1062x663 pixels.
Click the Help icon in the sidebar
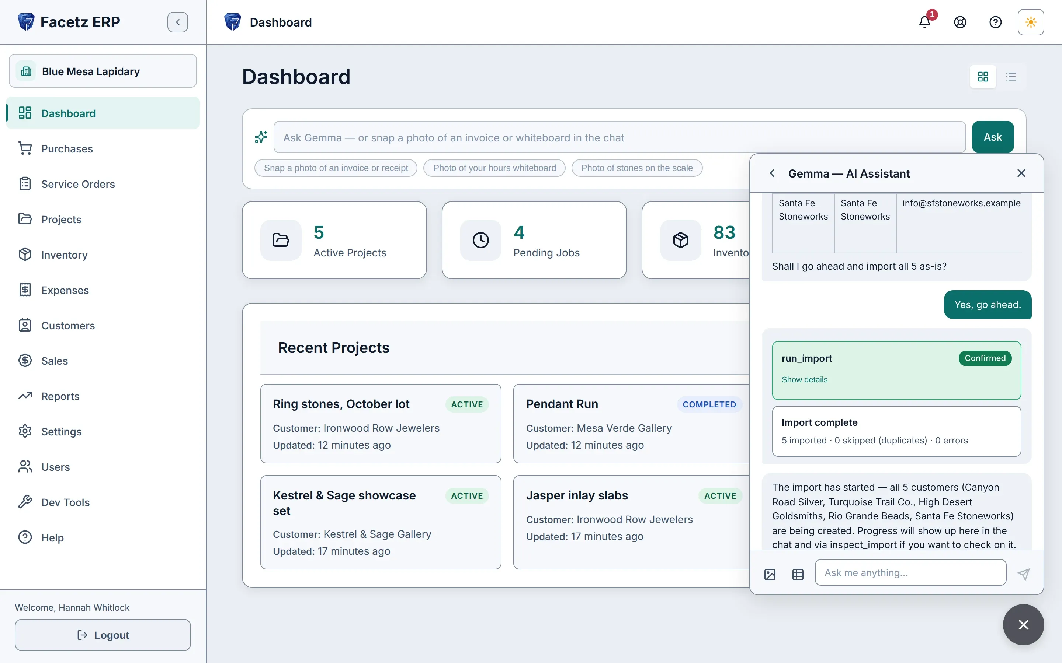tap(25, 537)
